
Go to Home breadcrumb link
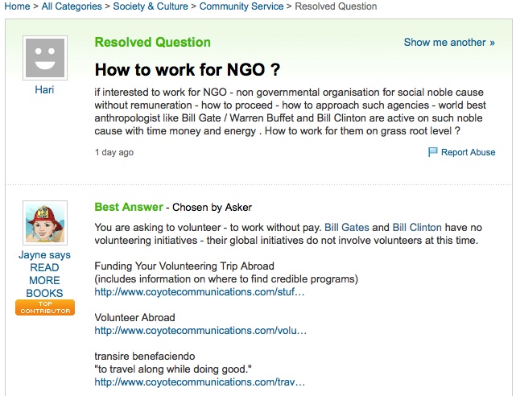click(x=17, y=6)
